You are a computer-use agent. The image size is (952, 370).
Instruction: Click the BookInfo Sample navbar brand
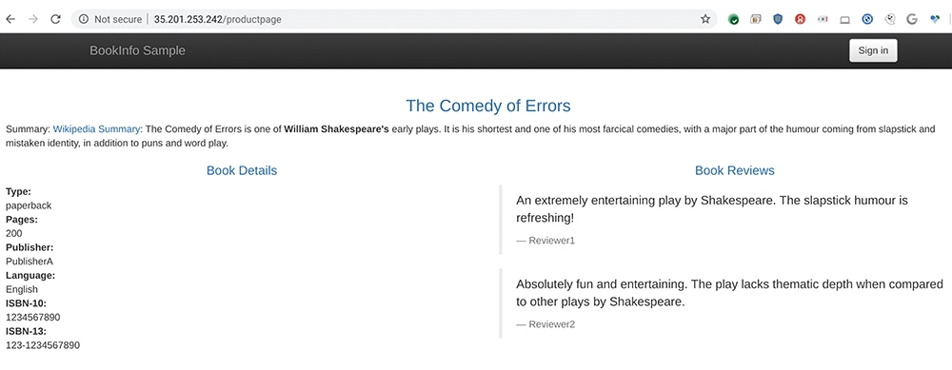pos(137,50)
